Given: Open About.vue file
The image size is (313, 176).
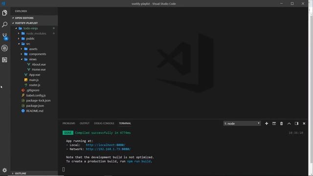Looking at the screenshot, I should pyautogui.click(x=39, y=65).
